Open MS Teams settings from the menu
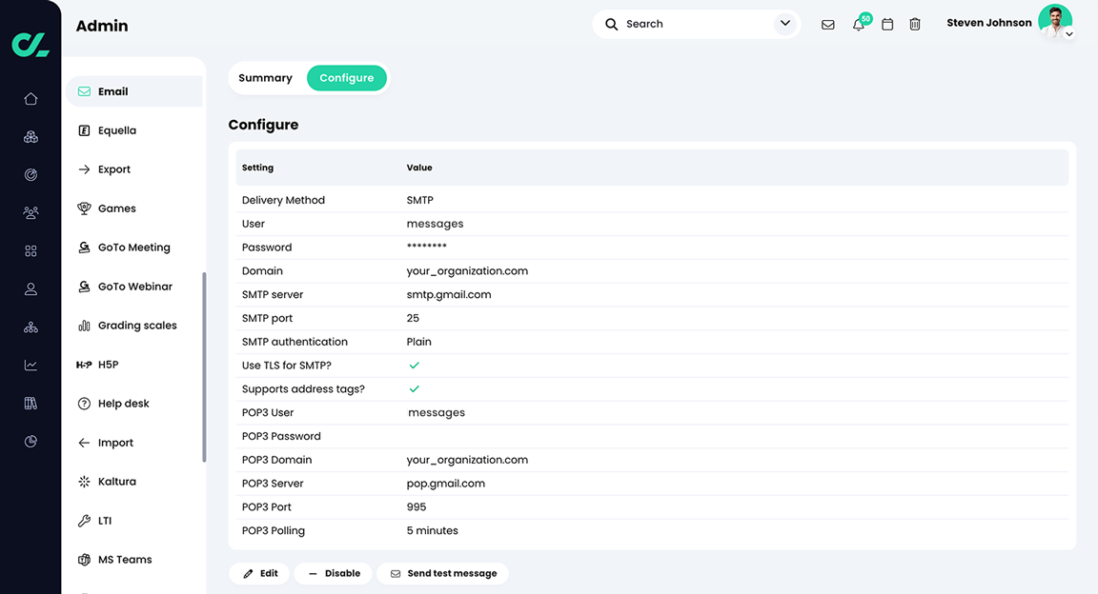The width and height of the screenshot is (1098, 594). (126, 559)
